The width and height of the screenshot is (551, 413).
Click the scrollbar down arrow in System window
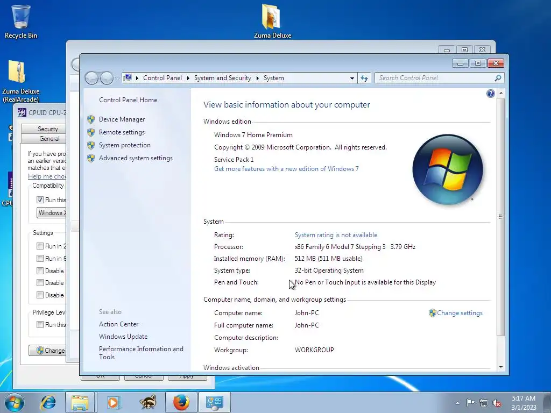click(x=501, y=367)
